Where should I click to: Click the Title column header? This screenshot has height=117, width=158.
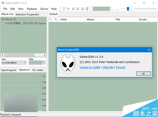[125, 20]
